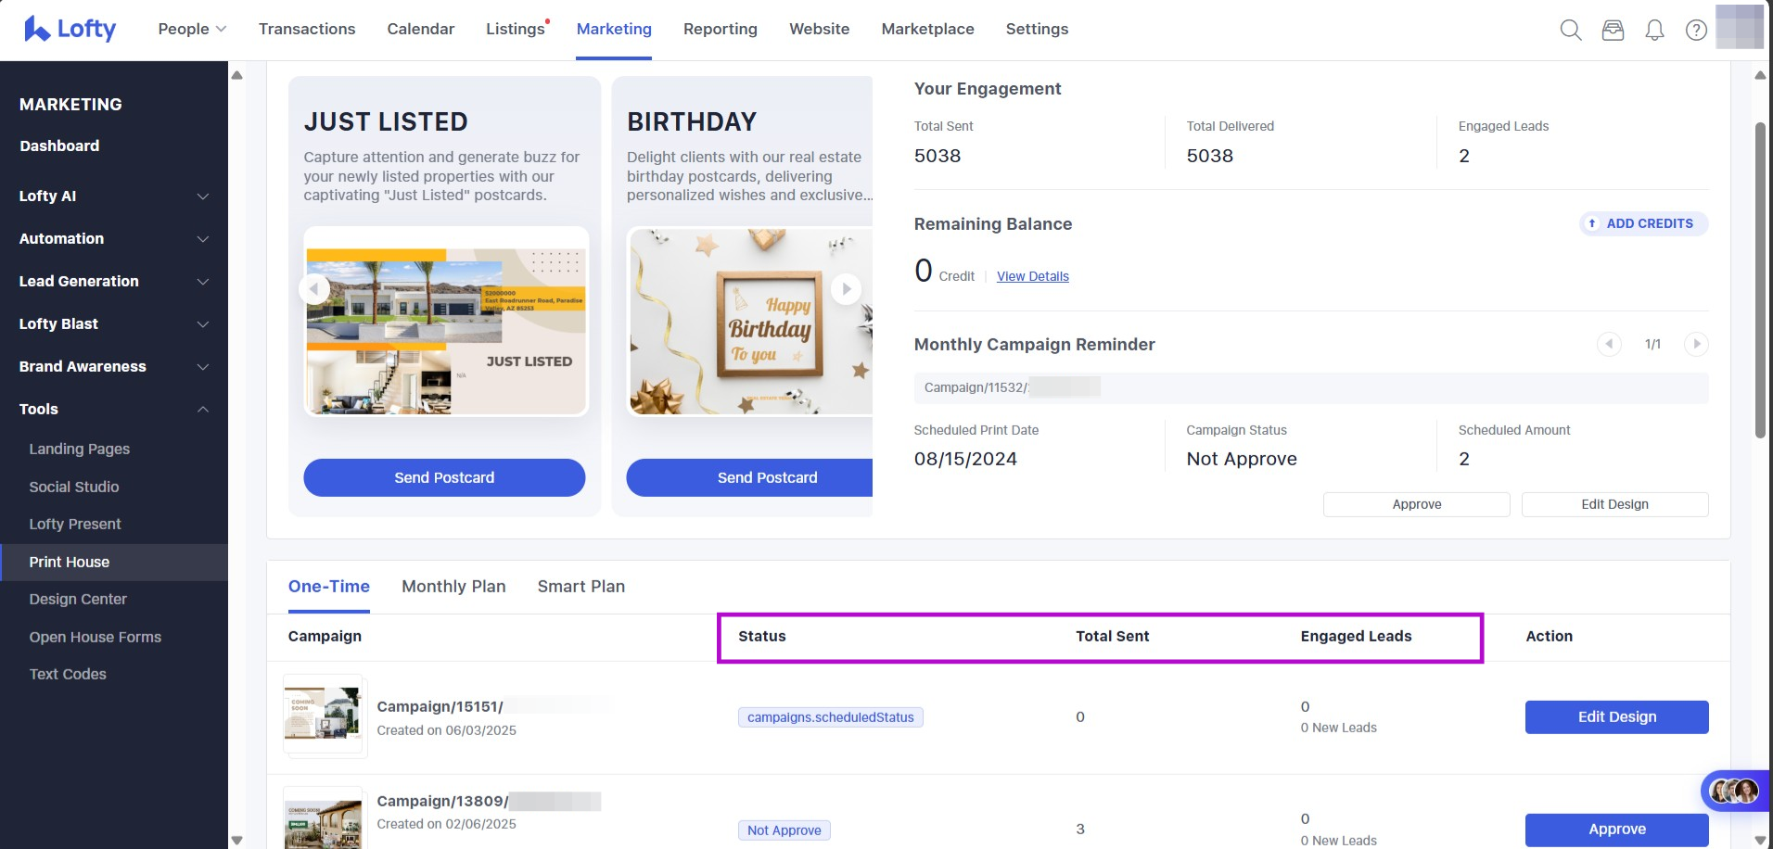Viewport: 1773px width, 849px height.
Task: Open Campaign/15151 thumbnail image
Action: pyautogui.click(x=323, y=715)
